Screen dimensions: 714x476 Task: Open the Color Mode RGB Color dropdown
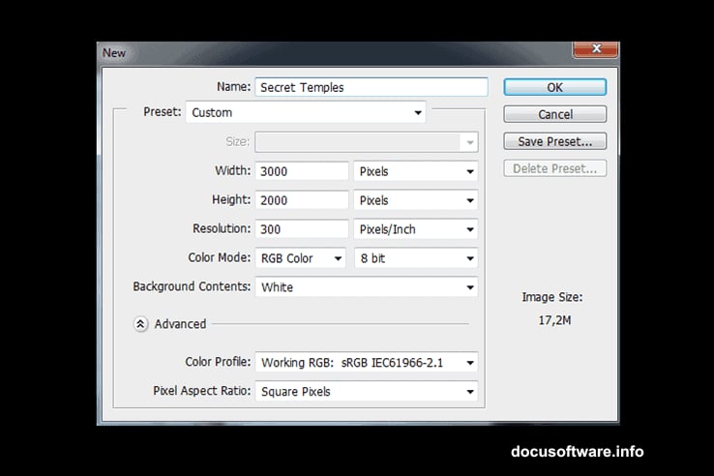click(301, 258)
